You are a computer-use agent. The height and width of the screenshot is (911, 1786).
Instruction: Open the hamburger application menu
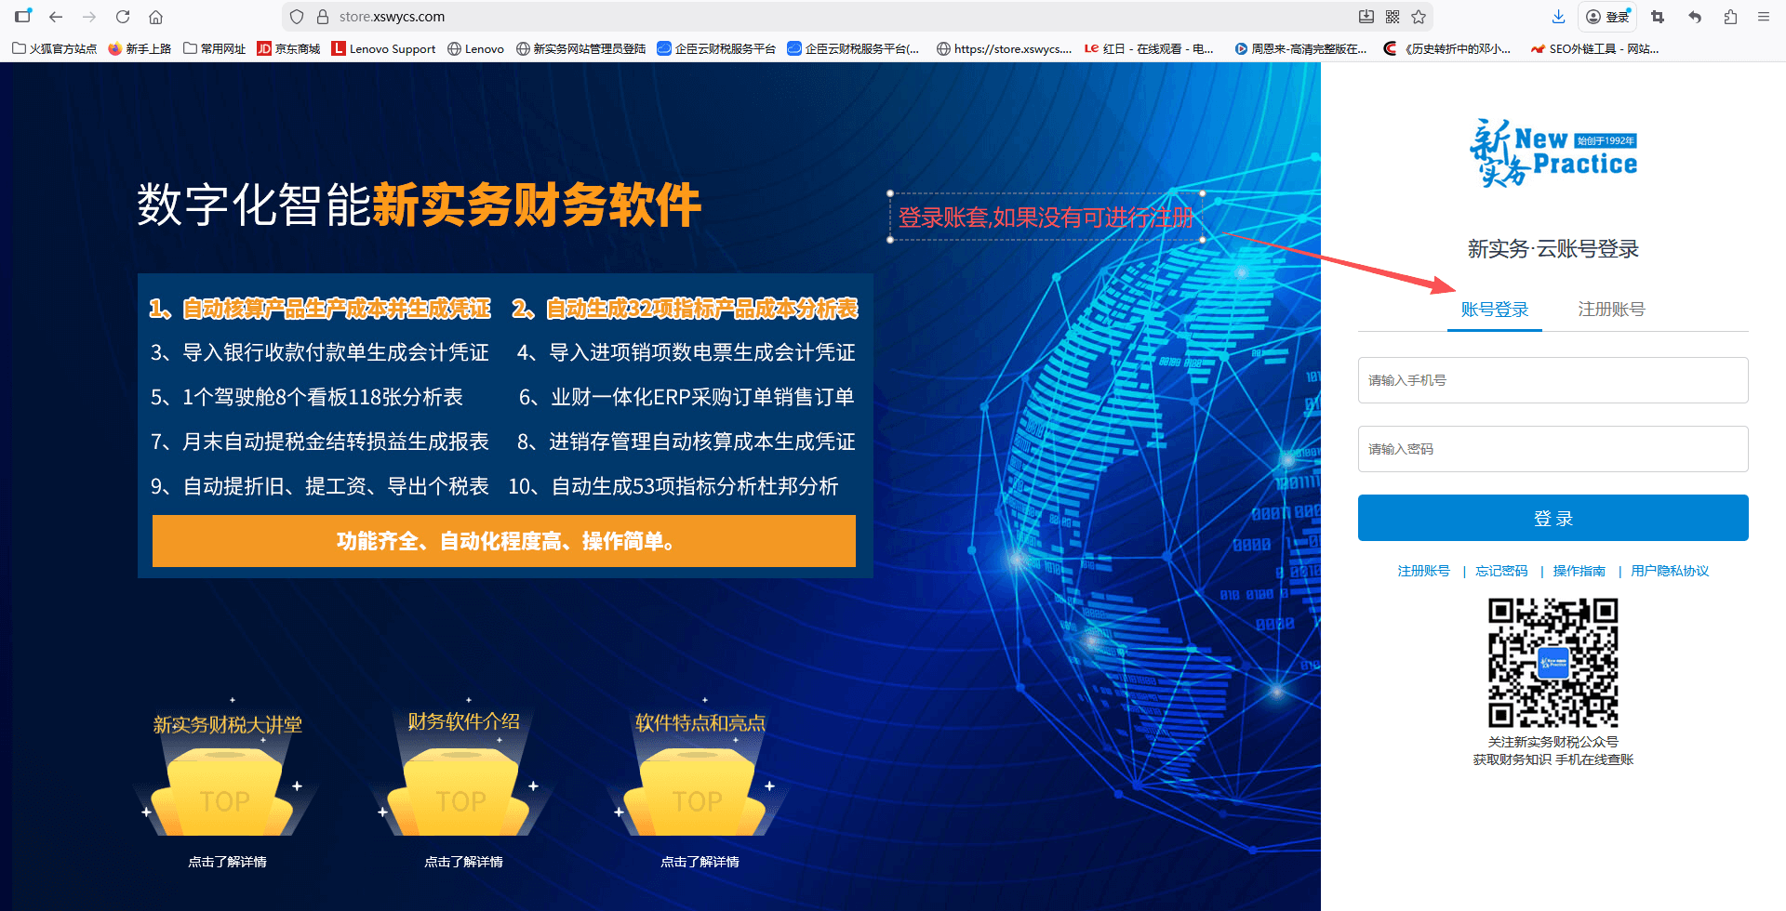pyautogui.click(x=1764, y=17)
